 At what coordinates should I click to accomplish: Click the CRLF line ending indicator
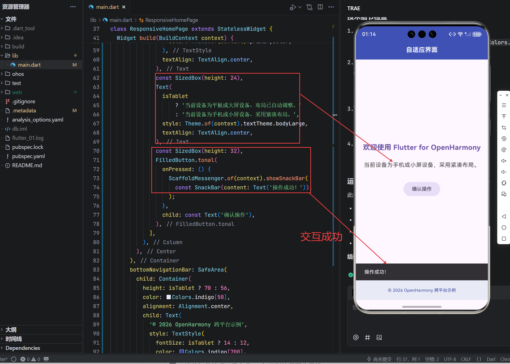466,359
